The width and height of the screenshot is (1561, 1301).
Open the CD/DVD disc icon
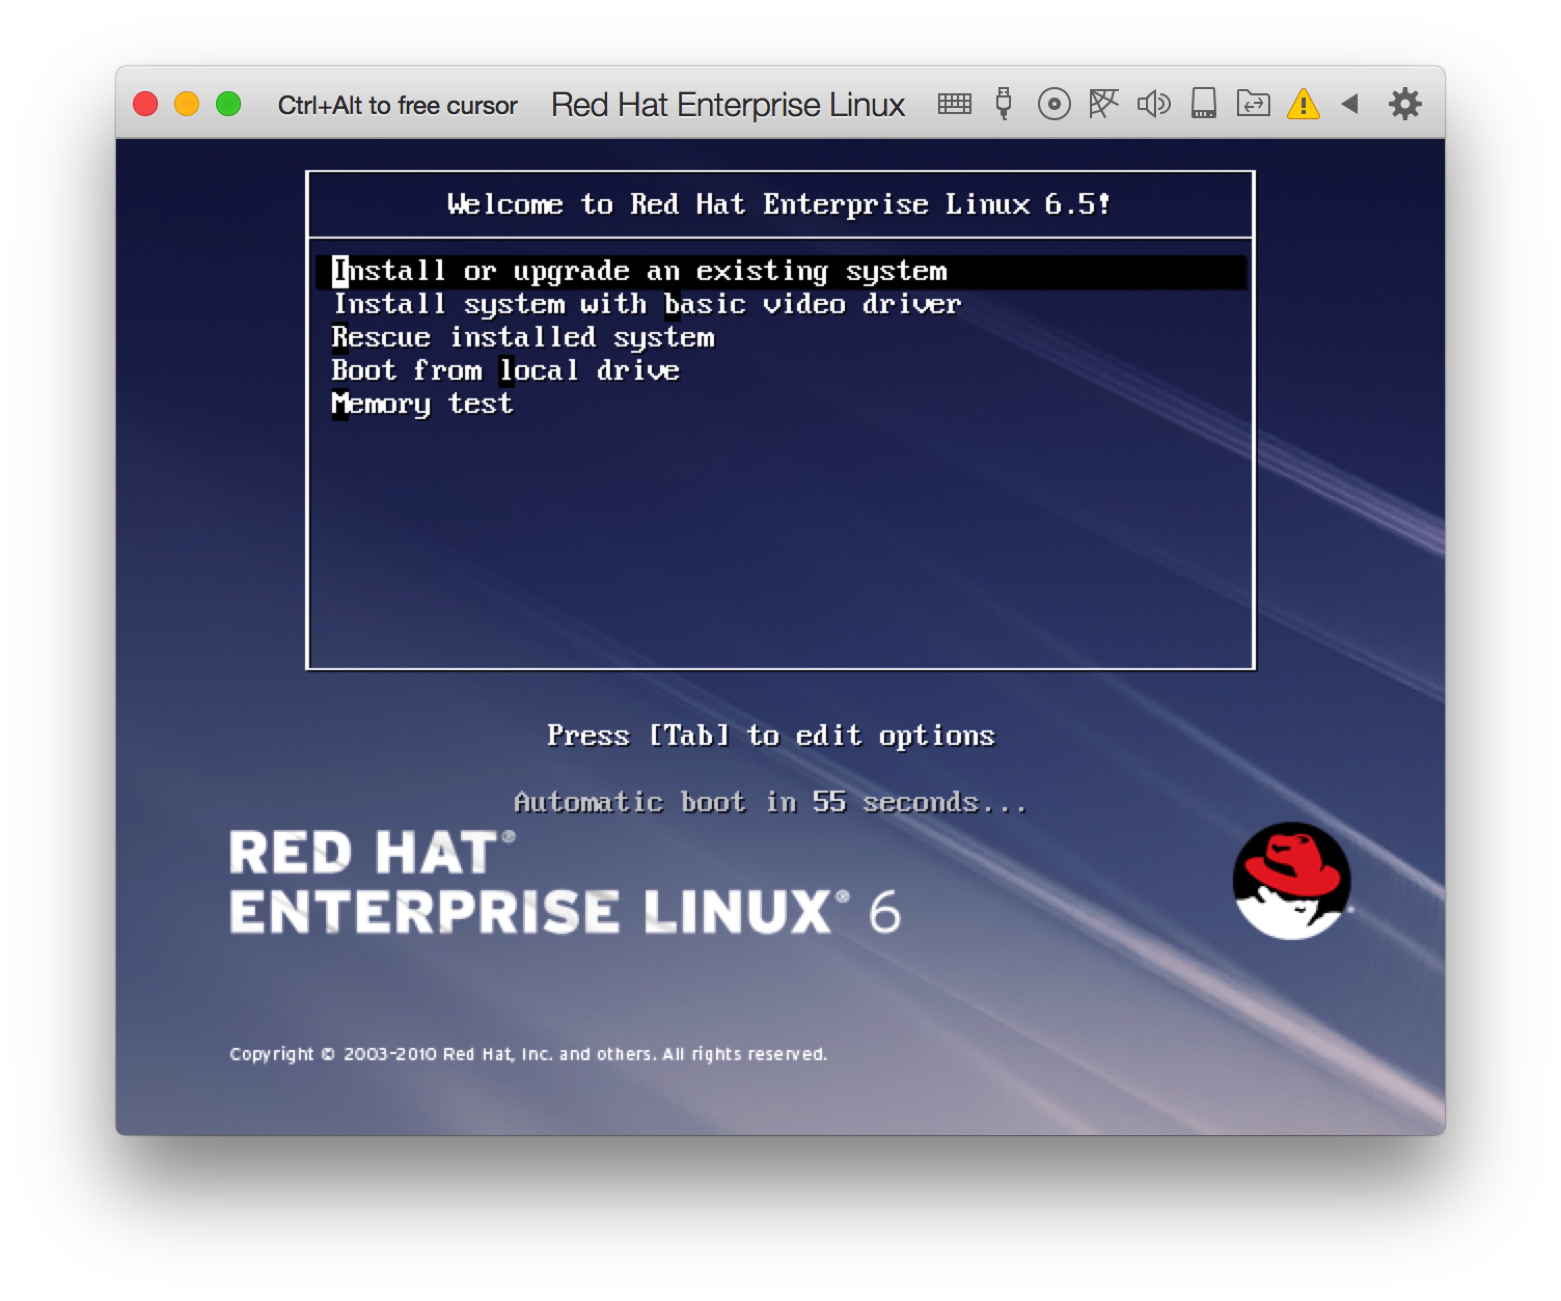(x=1054, y=104)
